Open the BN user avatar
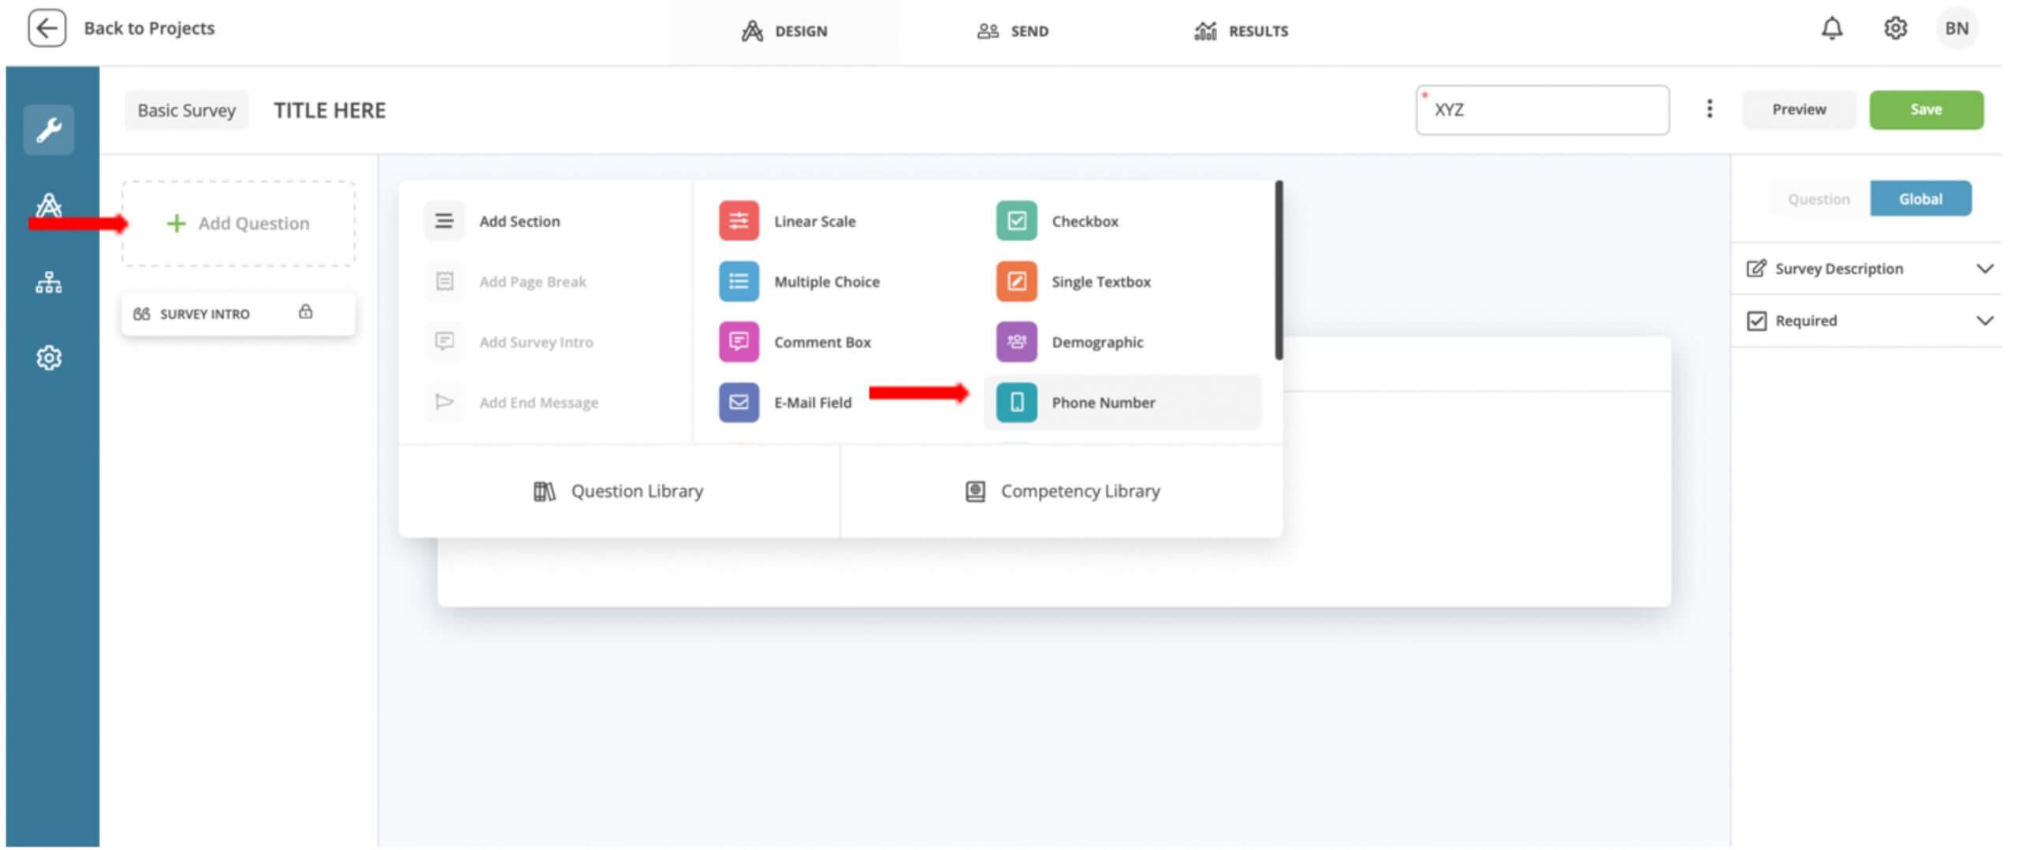 click(x=1957, y=28)
